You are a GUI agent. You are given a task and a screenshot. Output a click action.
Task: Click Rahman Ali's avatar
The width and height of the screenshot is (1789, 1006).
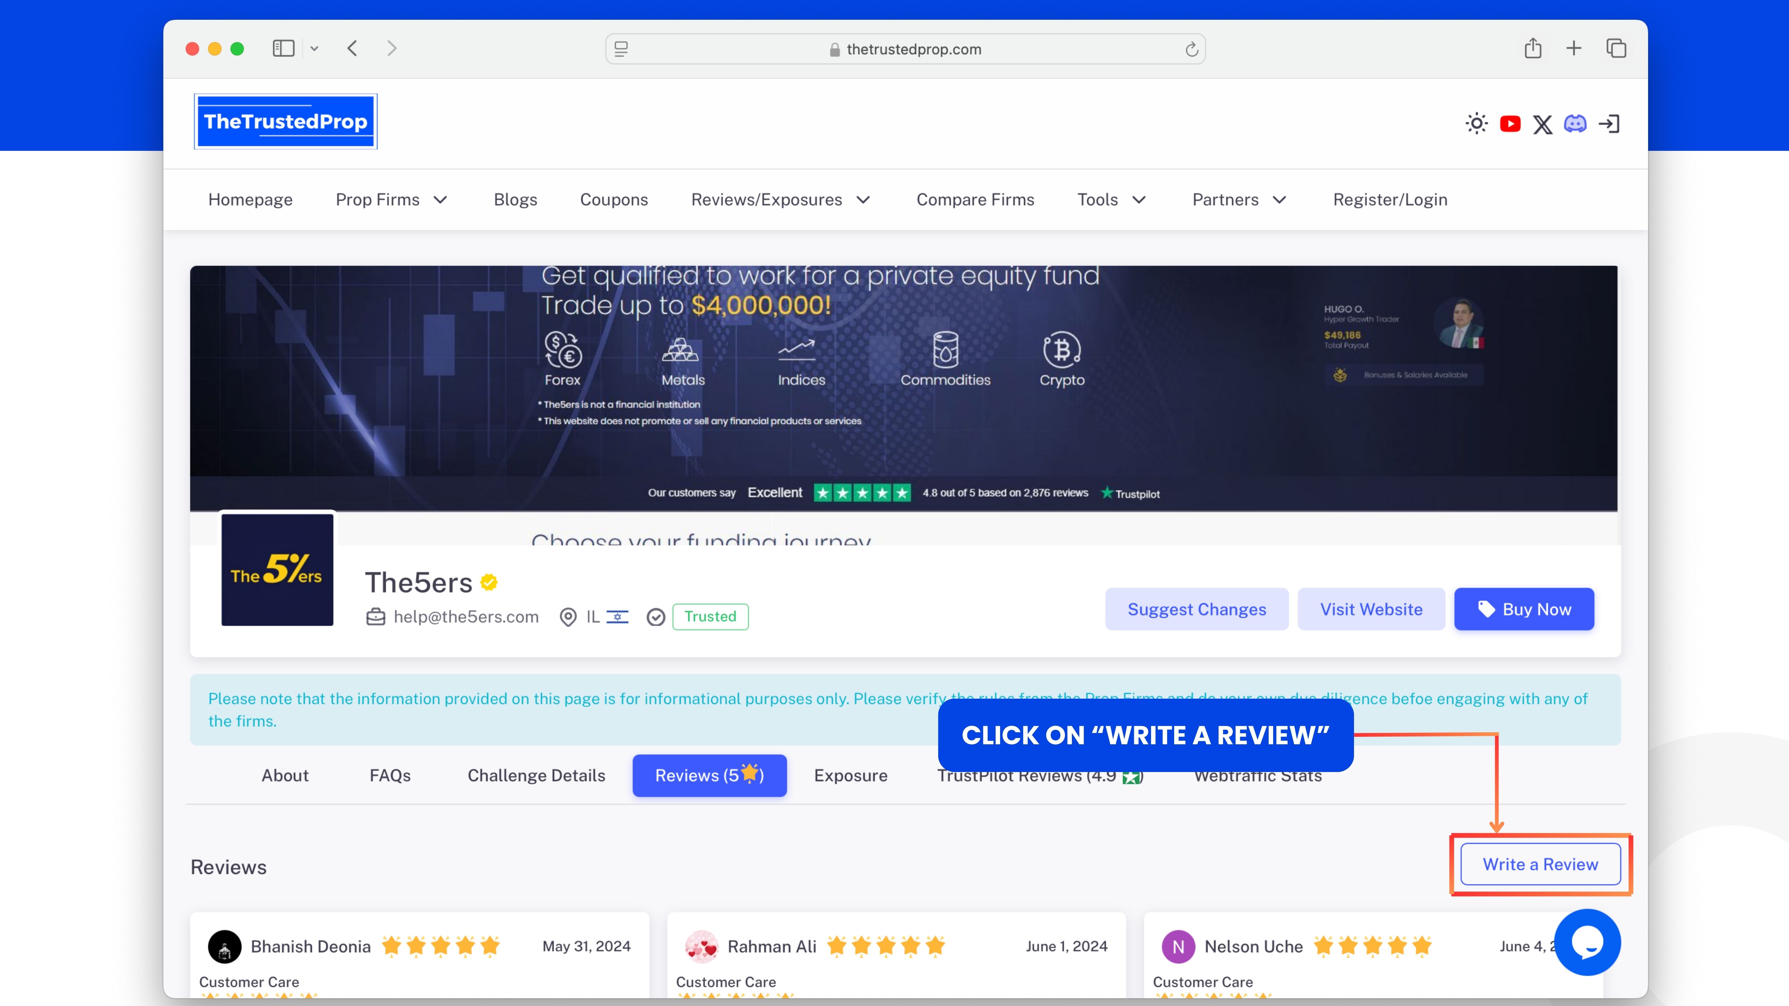tap(701, 946)
